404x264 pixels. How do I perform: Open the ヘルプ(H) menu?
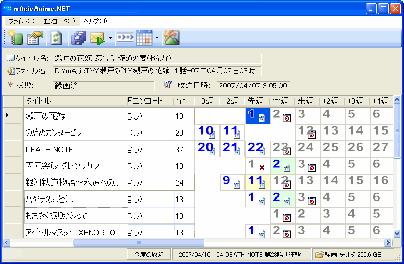[95, 21]
